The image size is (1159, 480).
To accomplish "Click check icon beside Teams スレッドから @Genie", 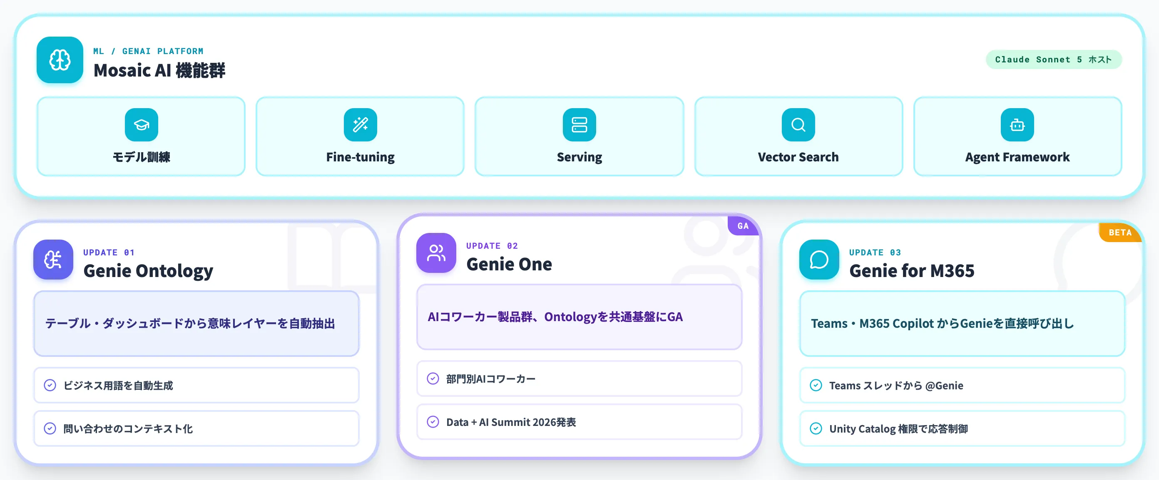I will (x=816, y=385).
